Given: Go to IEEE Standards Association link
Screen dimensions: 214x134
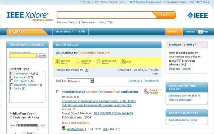Looking at the screenshot, I should point(146,2).
